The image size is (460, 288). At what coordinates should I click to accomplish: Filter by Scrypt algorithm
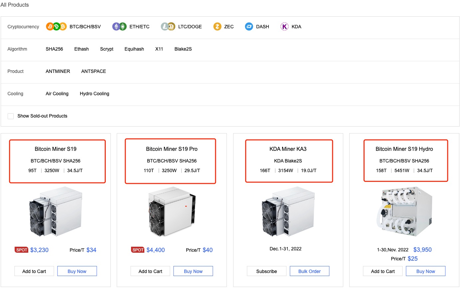click(x=107, y=49)
